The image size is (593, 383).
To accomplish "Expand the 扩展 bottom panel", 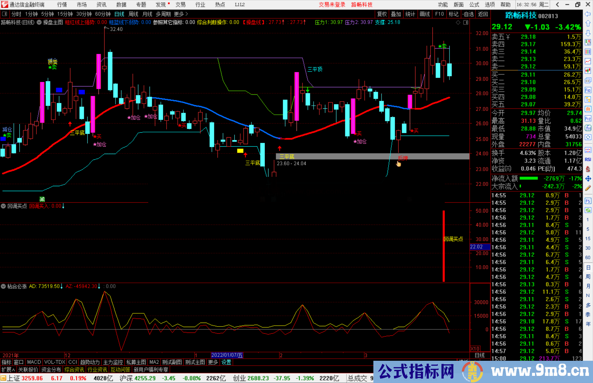I will (8, 370).
